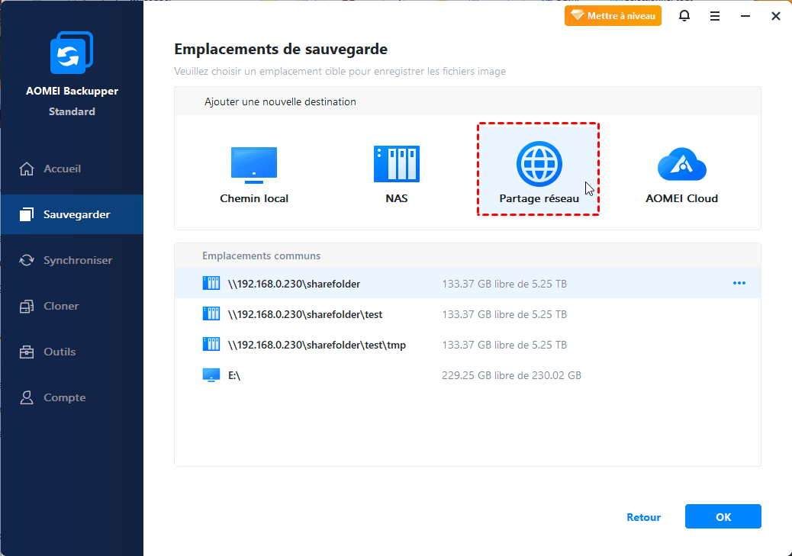Open the Outils toolbox section

click(x=72, y=352)
